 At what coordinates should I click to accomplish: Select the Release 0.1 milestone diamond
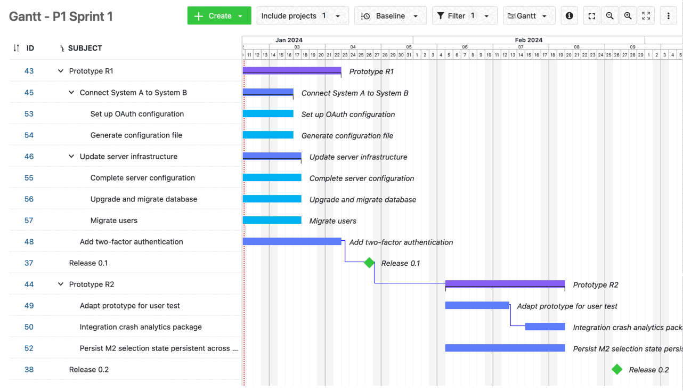pyautogui.click(x=369, y=263)
